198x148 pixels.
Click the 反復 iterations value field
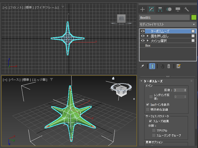pyautogui.click(x=179, y=90)
